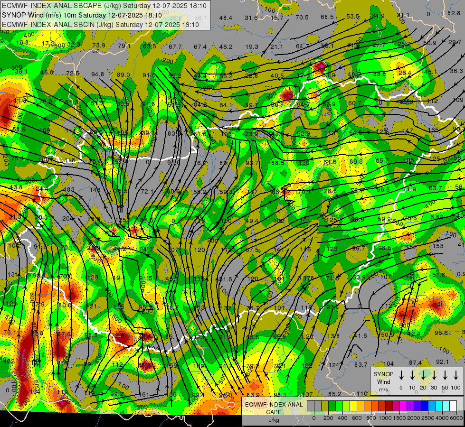Click the map value '48.4'

click(x=226, y=18)
